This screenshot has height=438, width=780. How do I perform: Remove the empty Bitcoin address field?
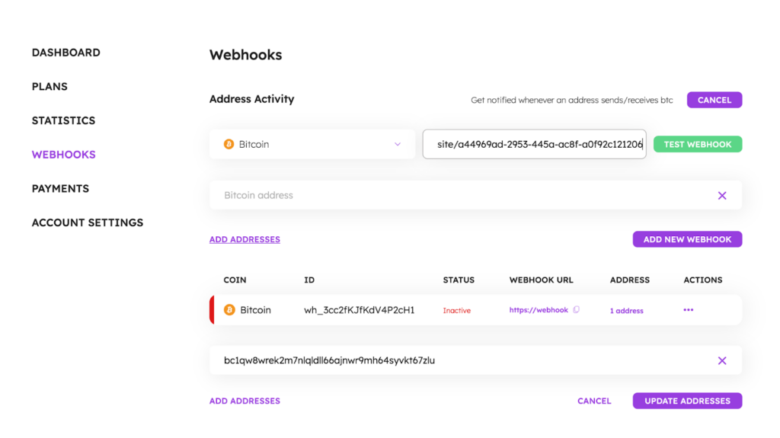[722, 196]
